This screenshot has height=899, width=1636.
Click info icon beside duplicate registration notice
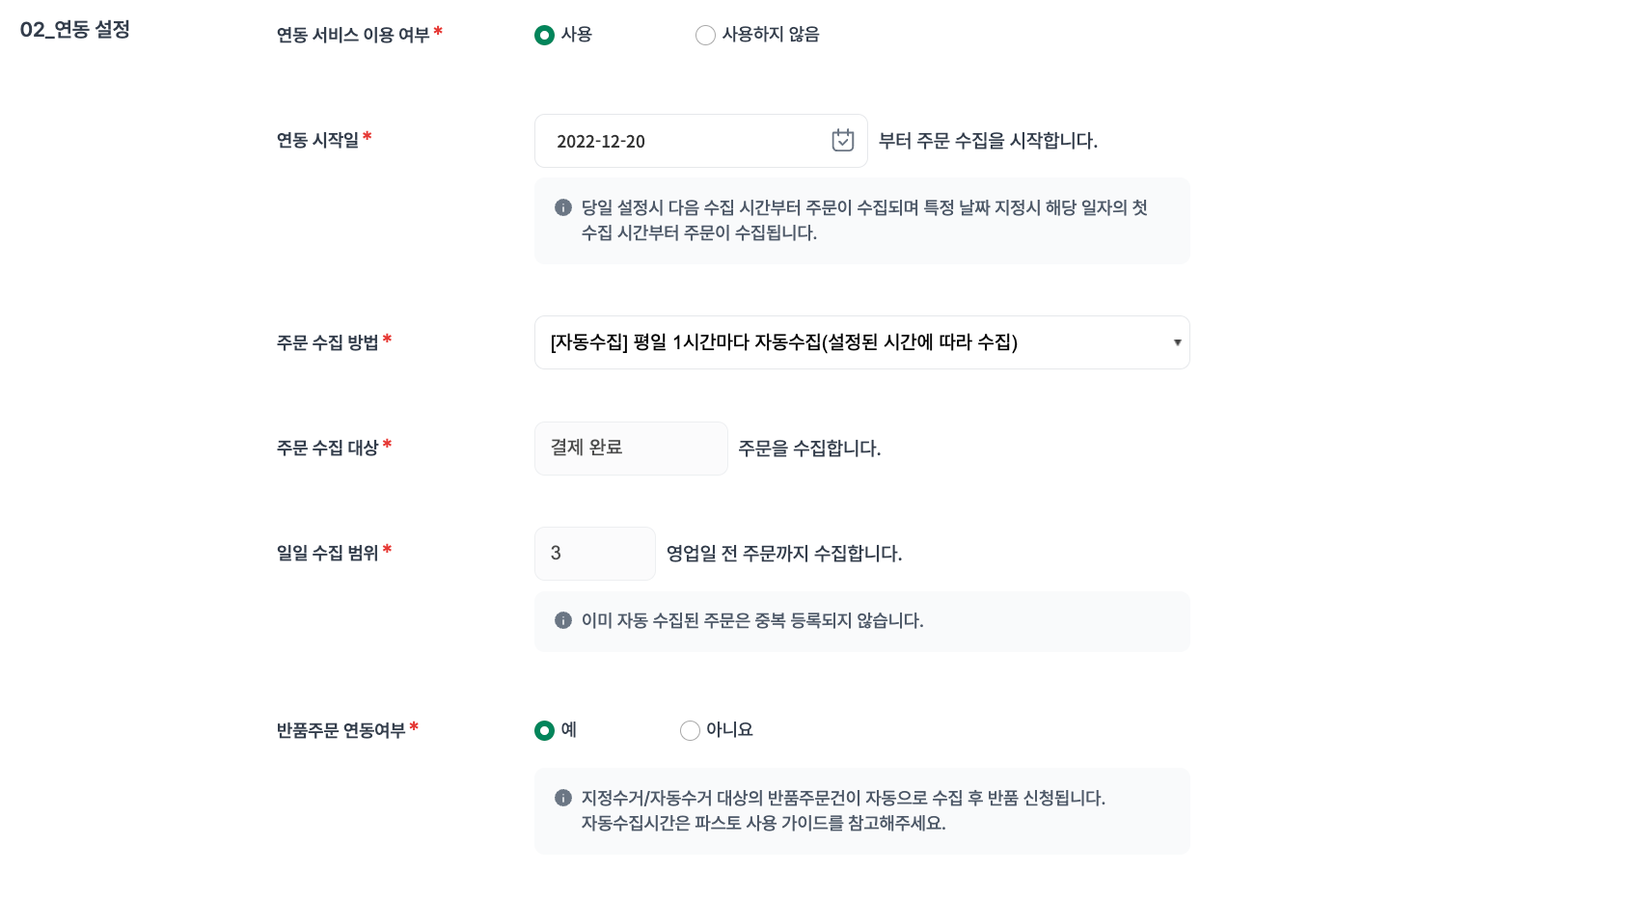563,620
